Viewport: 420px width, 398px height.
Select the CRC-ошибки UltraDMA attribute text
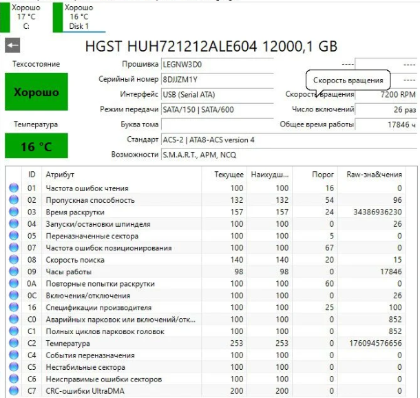[85, 391]
